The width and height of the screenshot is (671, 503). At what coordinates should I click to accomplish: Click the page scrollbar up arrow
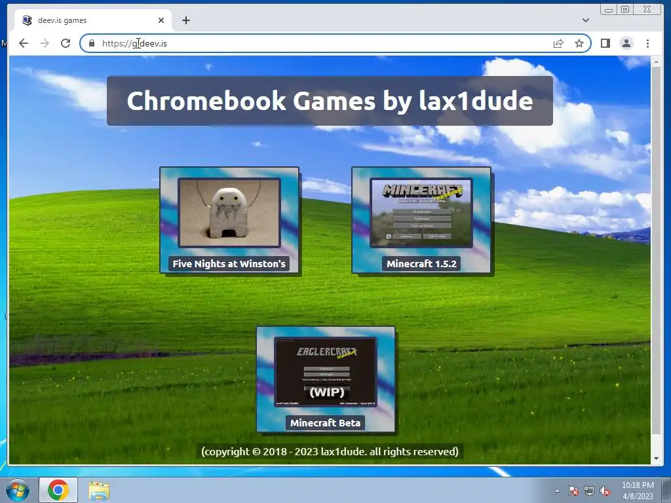(x=656, y=62)
